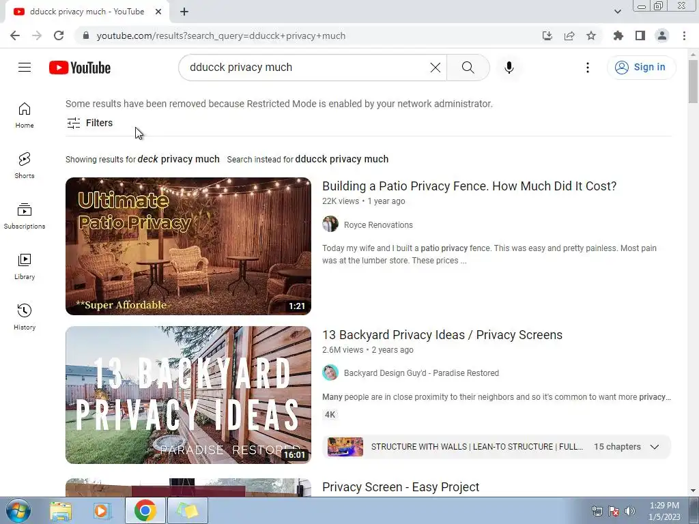
Task: Click the Action Center flag tray icon
Action: 614,511
